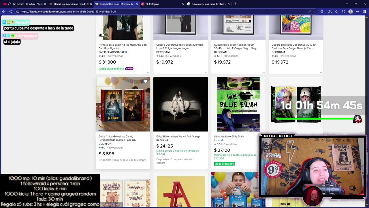Image resolution: width=369 pixels, height=208 pixels.
Task: Click 'Disponible 10 días después de tu compra'
Action: coord(176,161)
